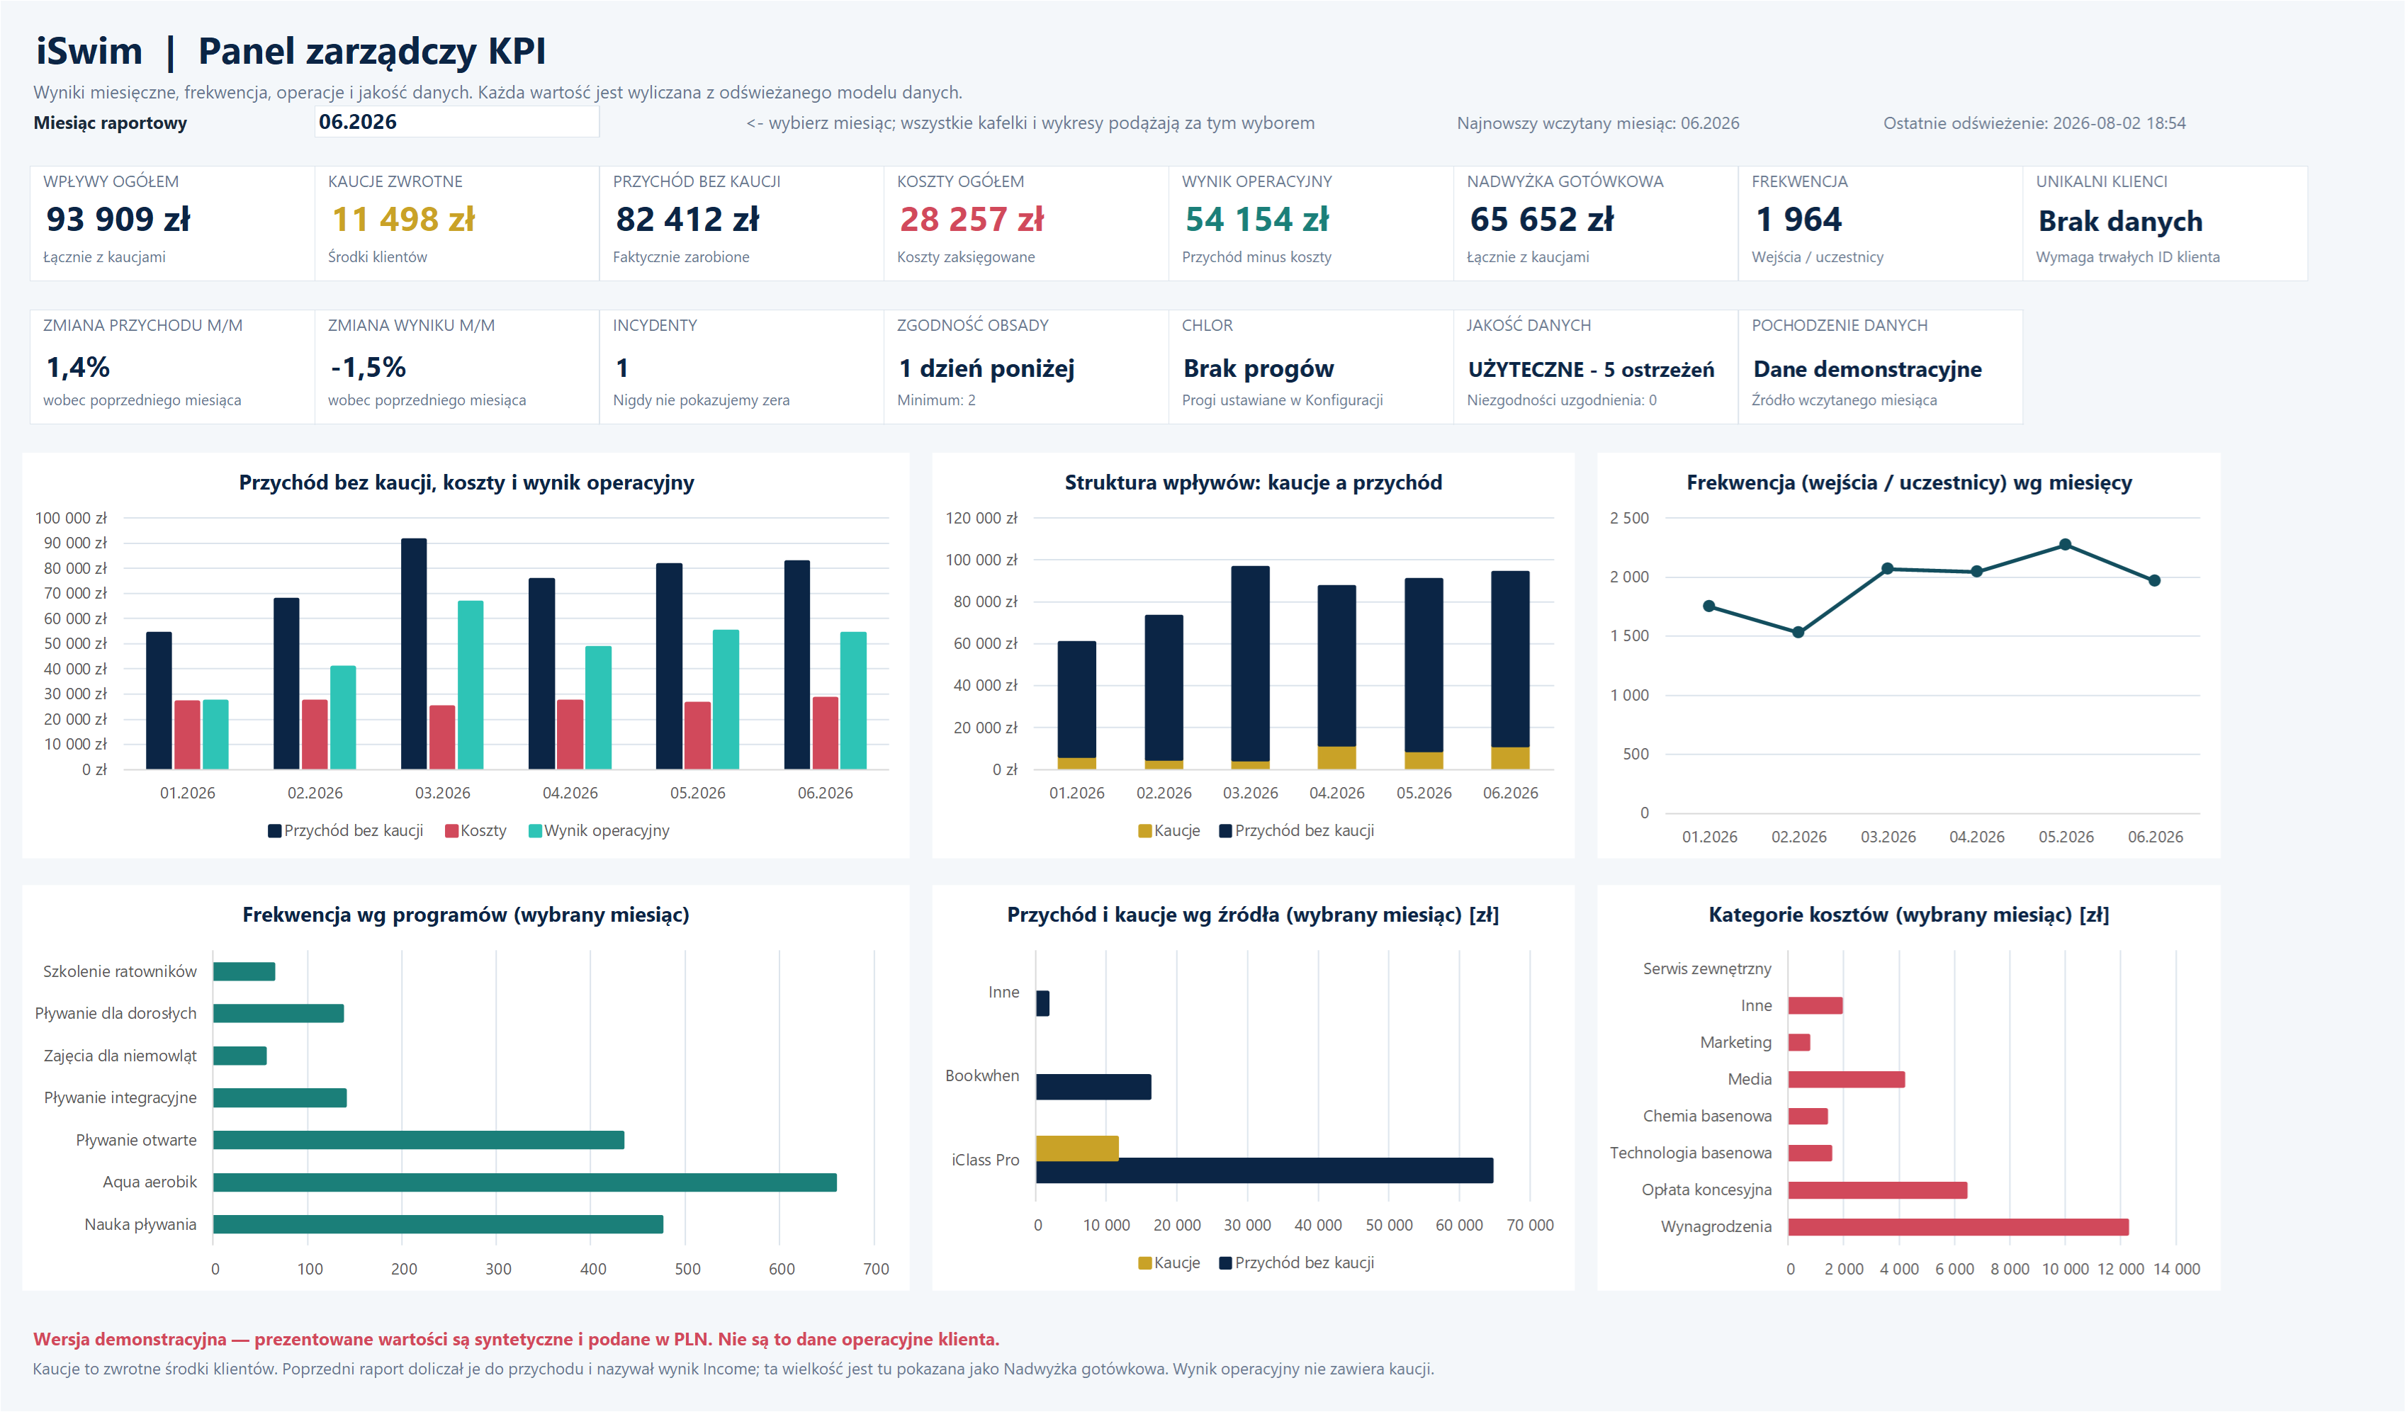Click the "93 909 zł" total inflows value
This screenshot has width=2405, height=1412.
click(118, 220)
